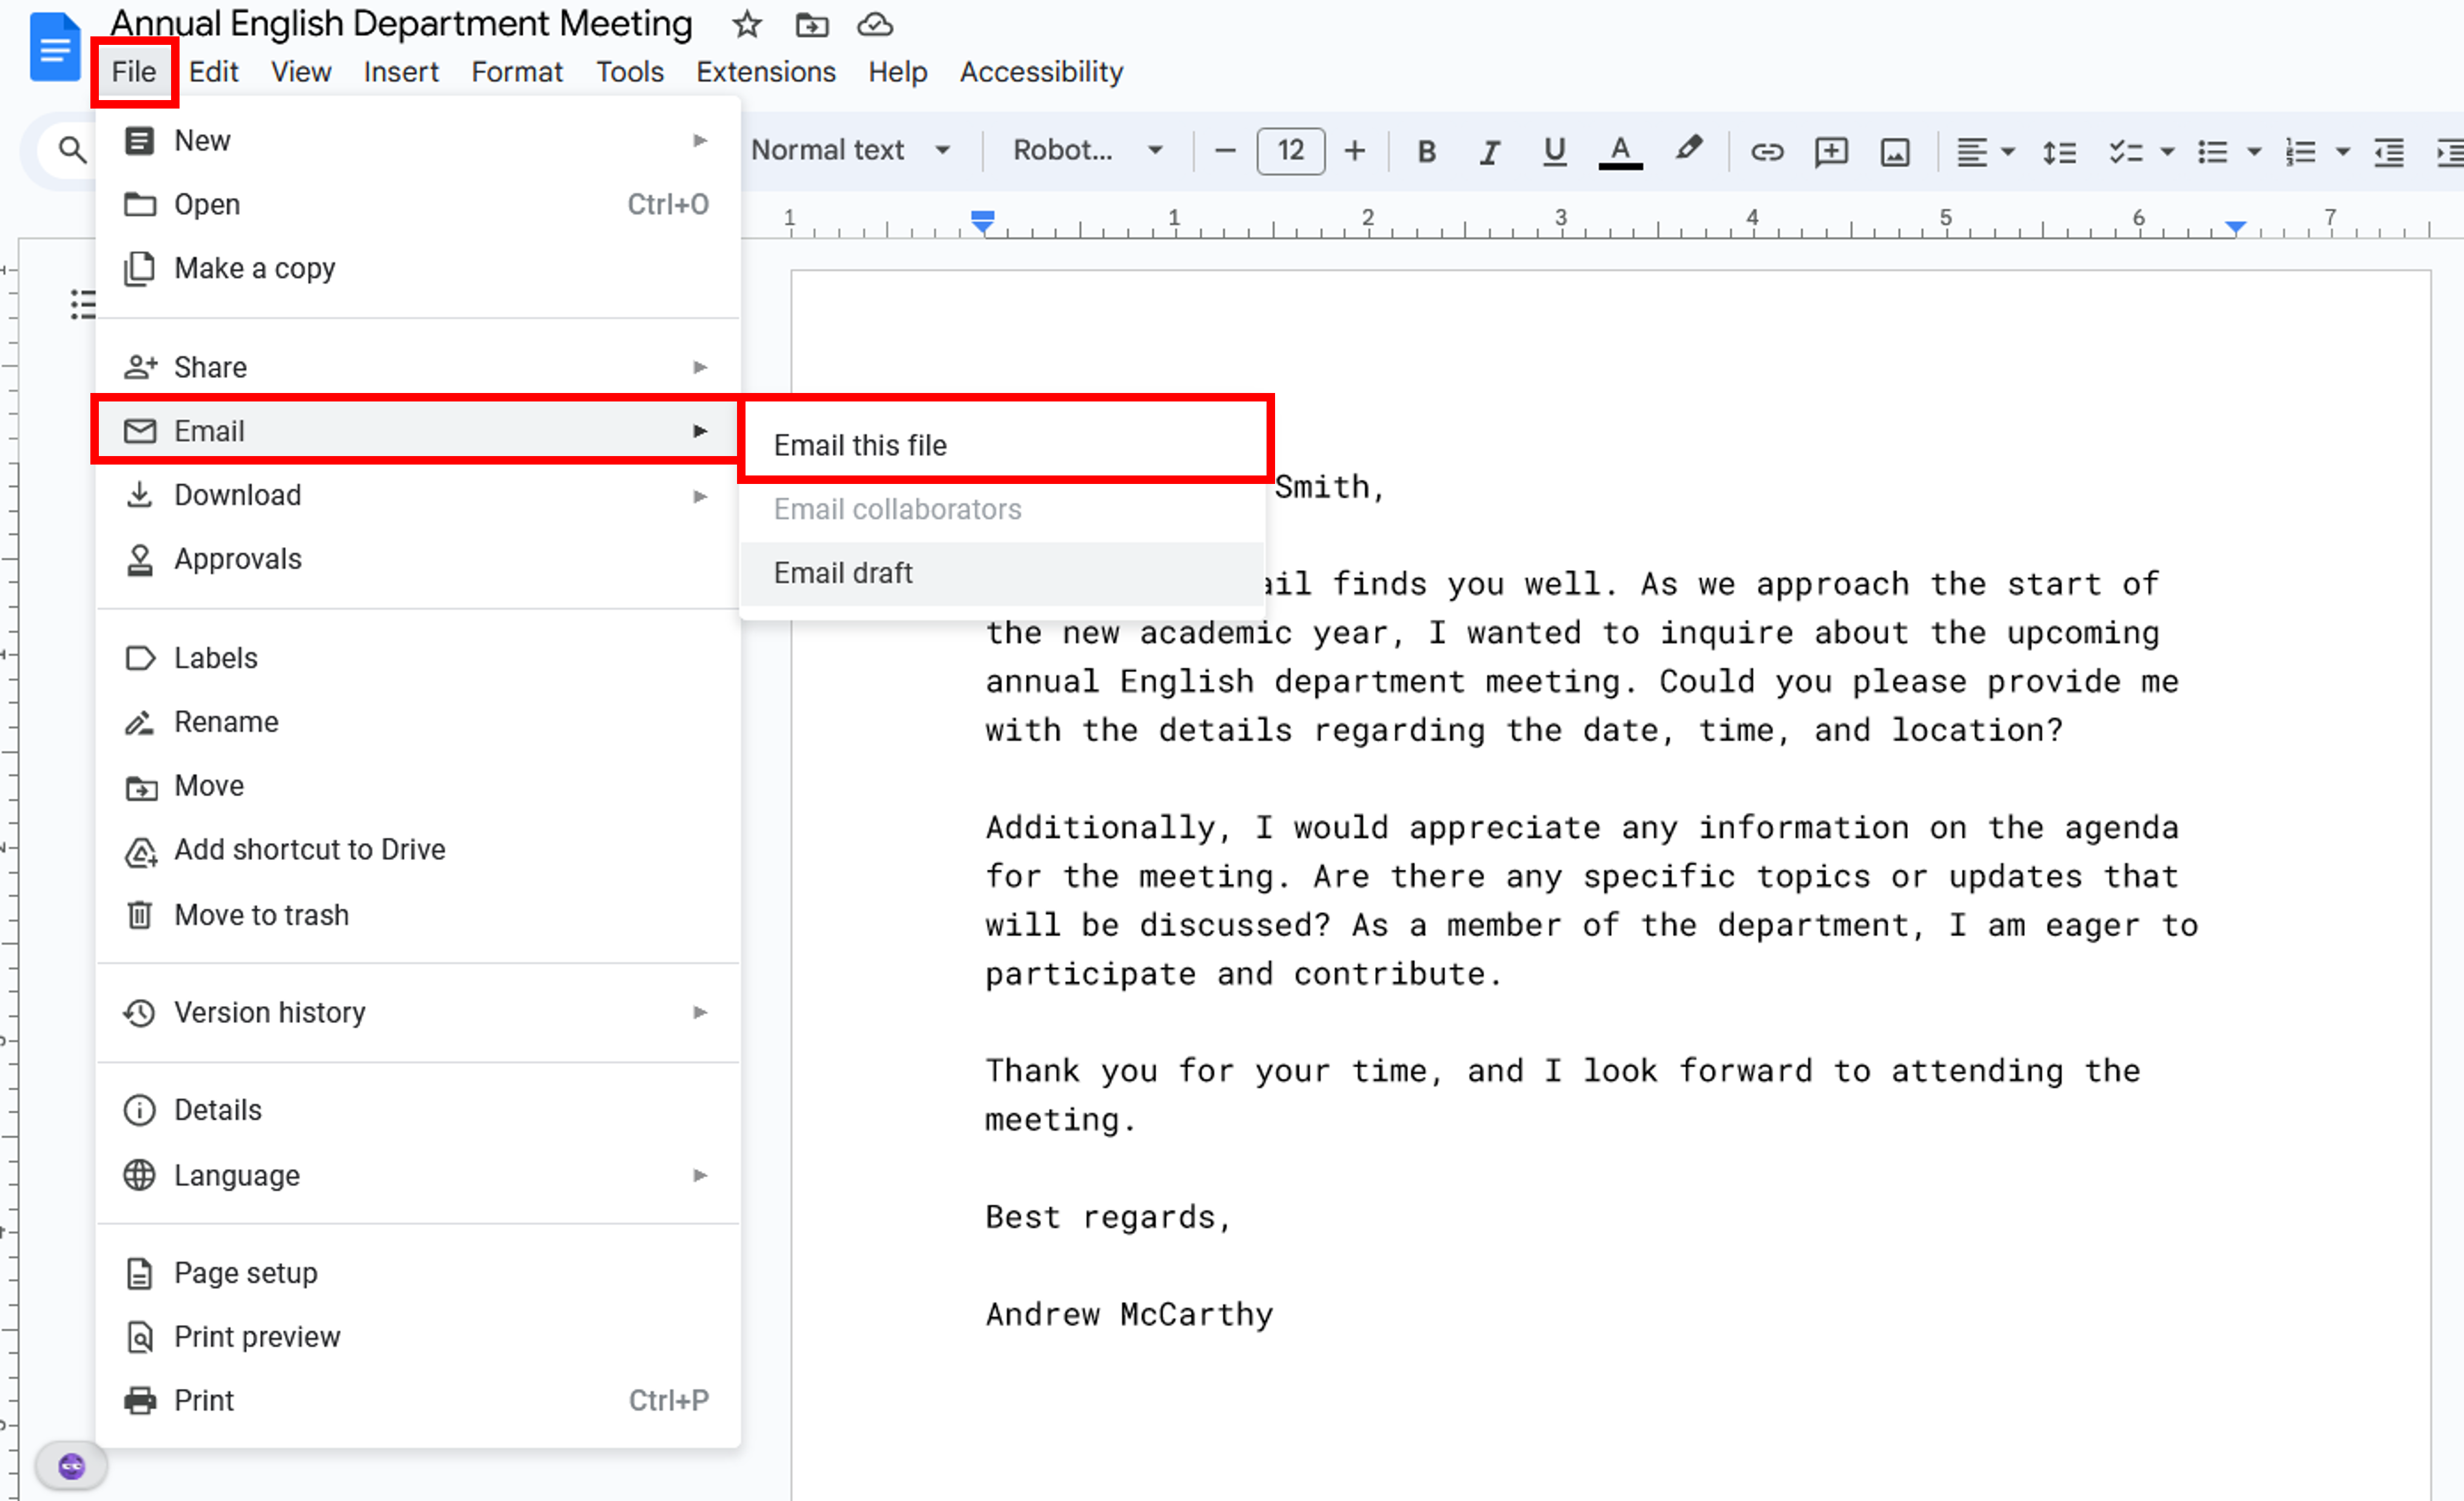Screen dimensions: 2464x1501
Task: Select Add shortcut to Drive
Action: coord(417,850)
